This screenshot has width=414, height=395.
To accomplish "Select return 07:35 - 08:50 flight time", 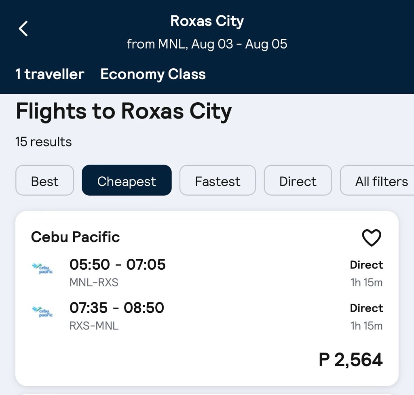I will click(x=117, y=308).
